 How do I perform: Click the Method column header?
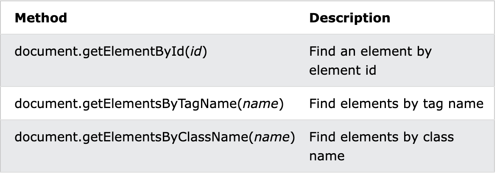coord(41,18)
